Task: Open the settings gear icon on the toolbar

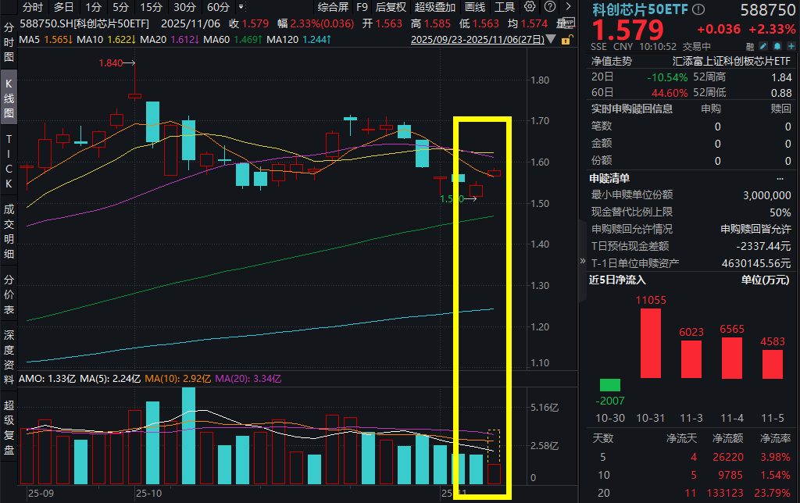Action: [x=530, y=7]
